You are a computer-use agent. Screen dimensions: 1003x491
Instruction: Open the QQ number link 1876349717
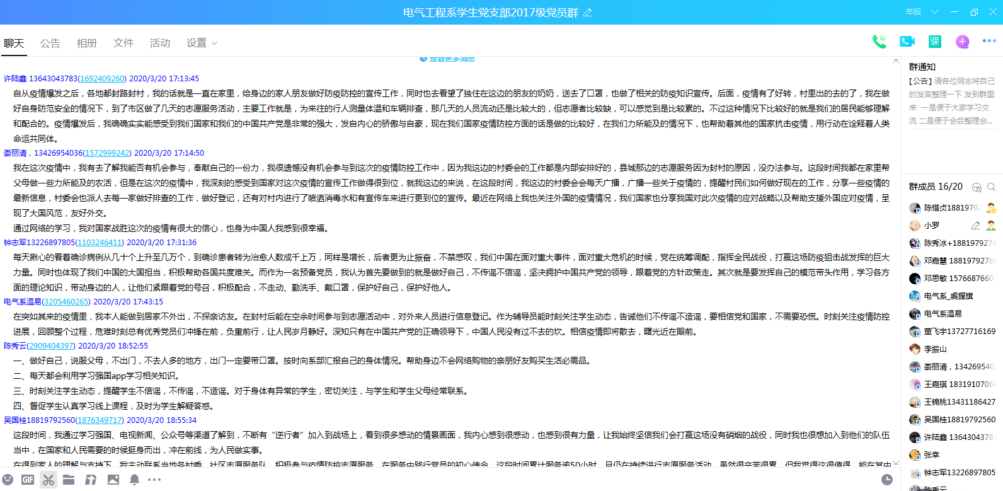[100, 420]
